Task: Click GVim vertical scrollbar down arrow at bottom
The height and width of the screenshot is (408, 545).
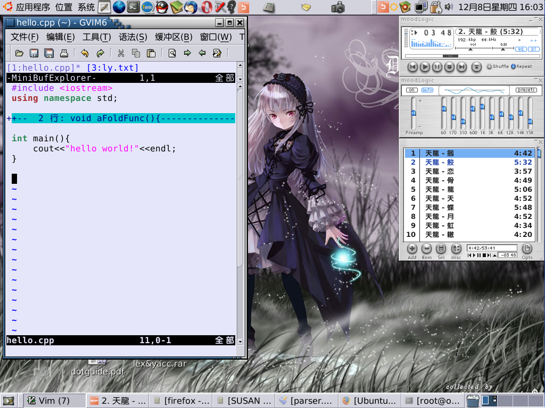Action: pos(240,342)
